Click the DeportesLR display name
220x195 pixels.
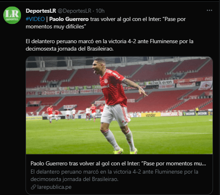41,11
